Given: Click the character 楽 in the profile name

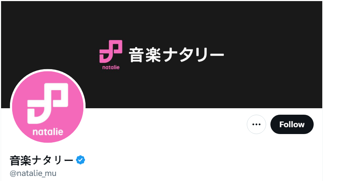Looking at the screenshot, I should (26, 161).
